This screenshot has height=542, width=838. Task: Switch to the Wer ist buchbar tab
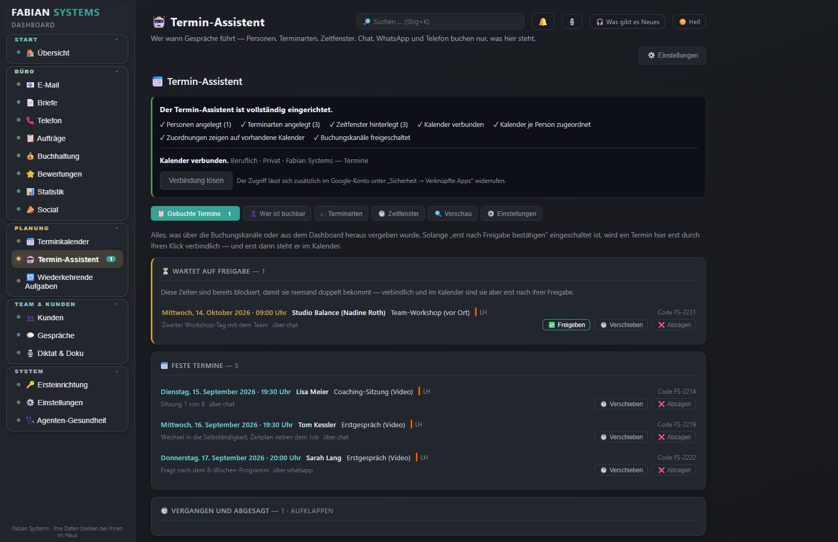tap(277, 213)
